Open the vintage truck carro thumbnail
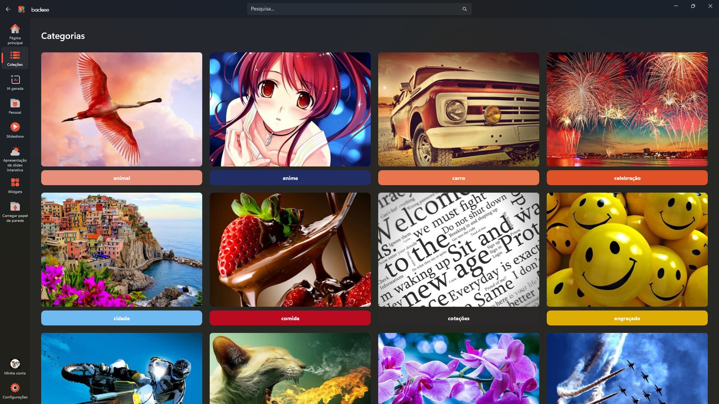This screenshot has width=719, height=404. (459, 109)
